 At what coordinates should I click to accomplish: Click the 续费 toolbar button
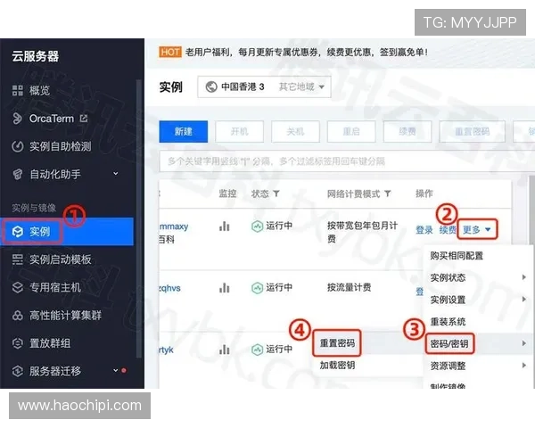407,131
